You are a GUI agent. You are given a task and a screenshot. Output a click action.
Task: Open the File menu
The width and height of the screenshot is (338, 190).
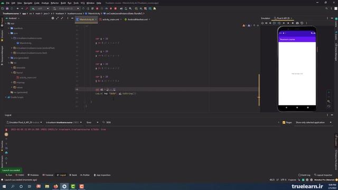(x=7, y=3)
